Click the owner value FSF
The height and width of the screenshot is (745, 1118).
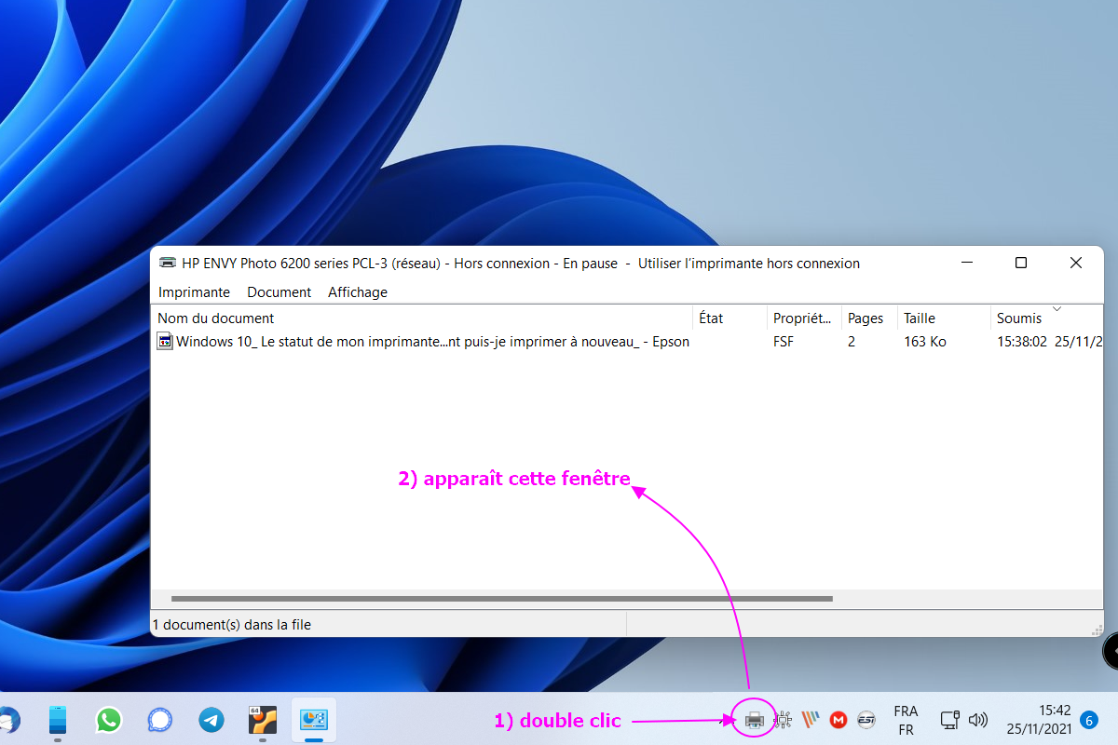[x=785, y=342]
